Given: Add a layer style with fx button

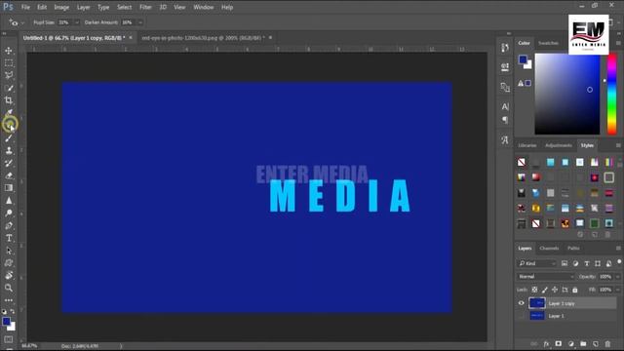Looking at the screenshot, I should click(546, 344).
